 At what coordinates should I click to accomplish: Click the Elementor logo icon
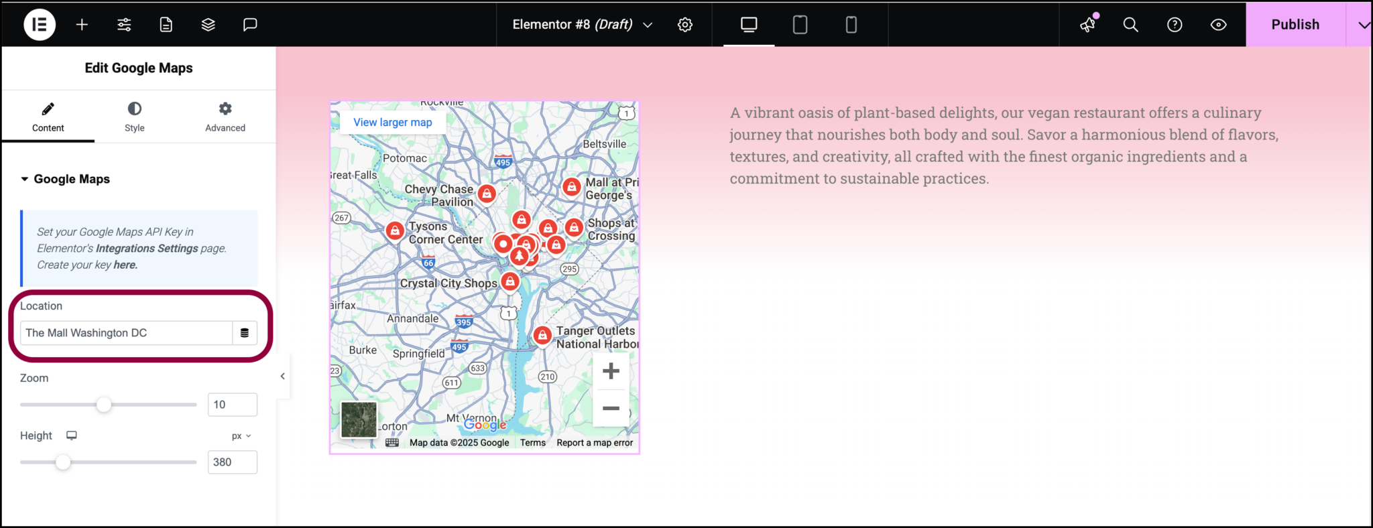click(40, 25)
